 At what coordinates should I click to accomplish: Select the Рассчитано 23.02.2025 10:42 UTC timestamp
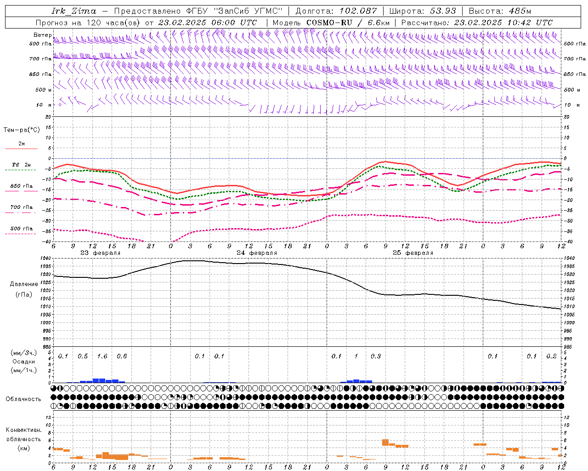click(x=477, y=23)
